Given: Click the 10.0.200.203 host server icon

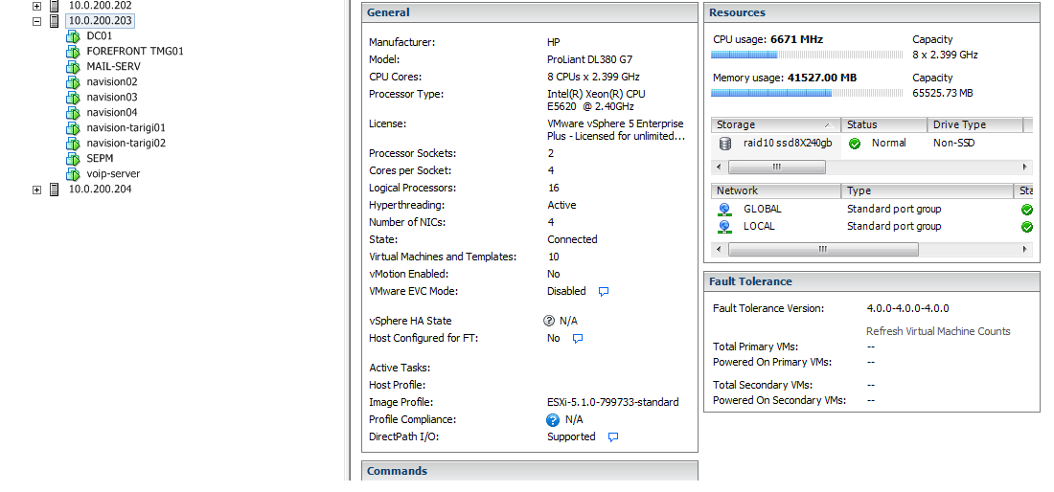Looking at the screenshot, I should (x=55, y=21).
